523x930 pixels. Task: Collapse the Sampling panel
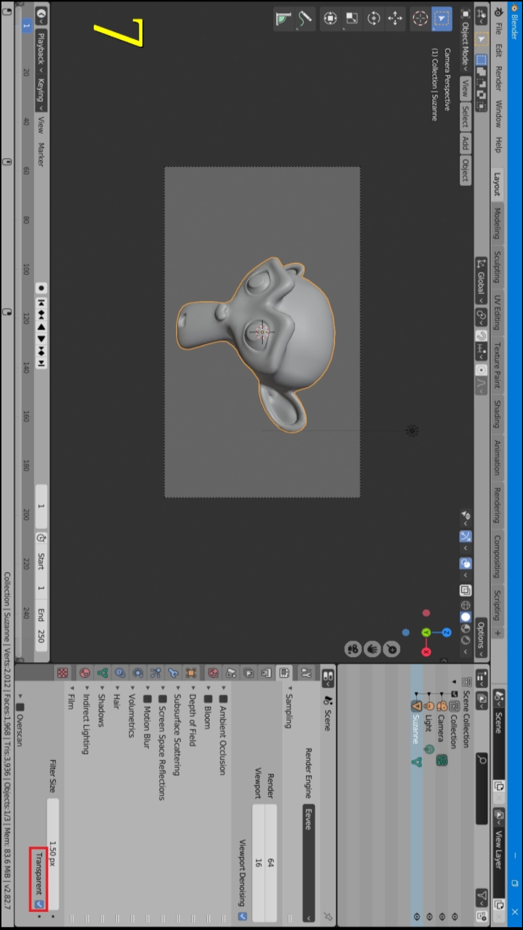coord(289,711)
